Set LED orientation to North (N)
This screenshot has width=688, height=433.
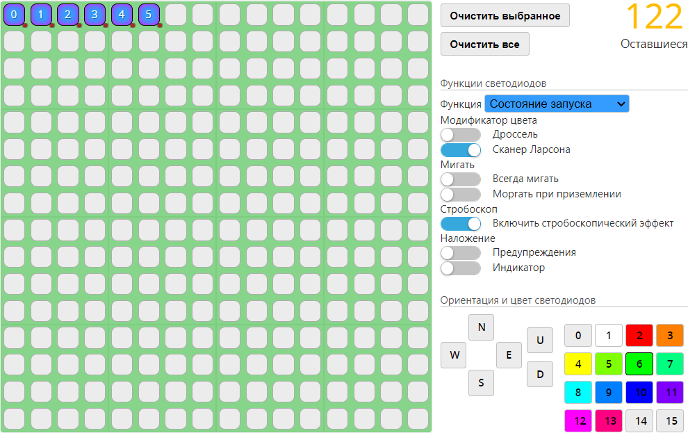pyautogui.click(x=481, y=327)
